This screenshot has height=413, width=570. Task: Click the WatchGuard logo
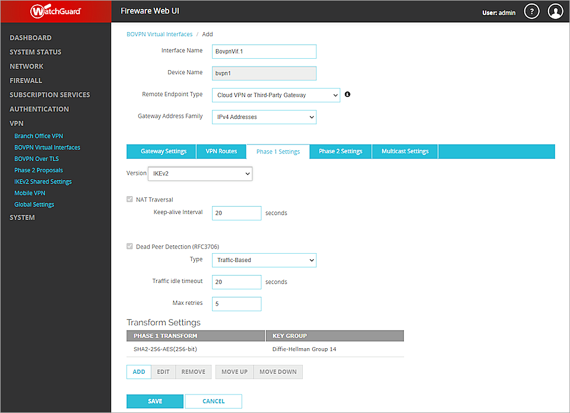[x=55, y=11]
